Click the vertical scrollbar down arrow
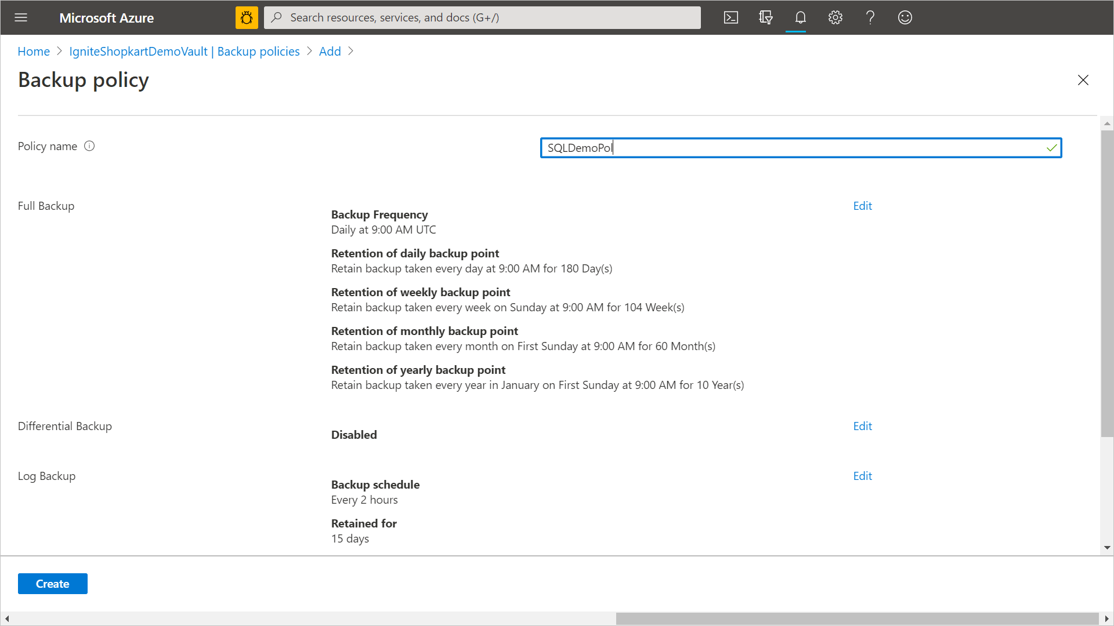The image size is (1114, 626). (x=1107, y=548)
